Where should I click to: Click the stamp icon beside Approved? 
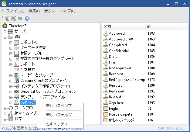[x=106, y=33]
